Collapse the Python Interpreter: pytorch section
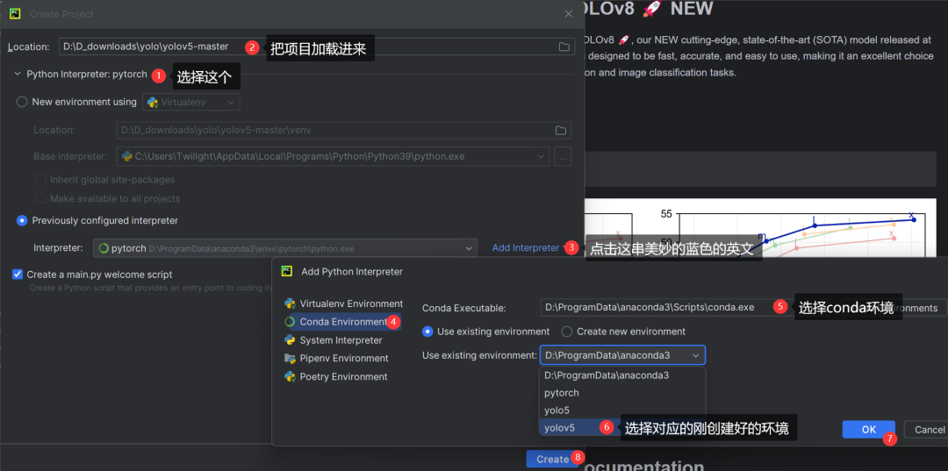 point(17,75)
